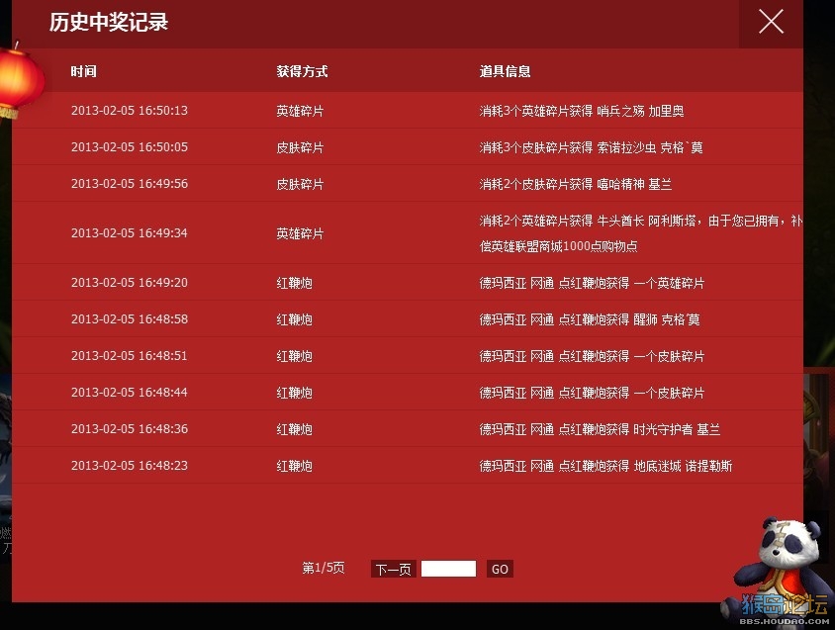
Task: Click the GO button
Action: pyautogui.click(x=500, y=569)
